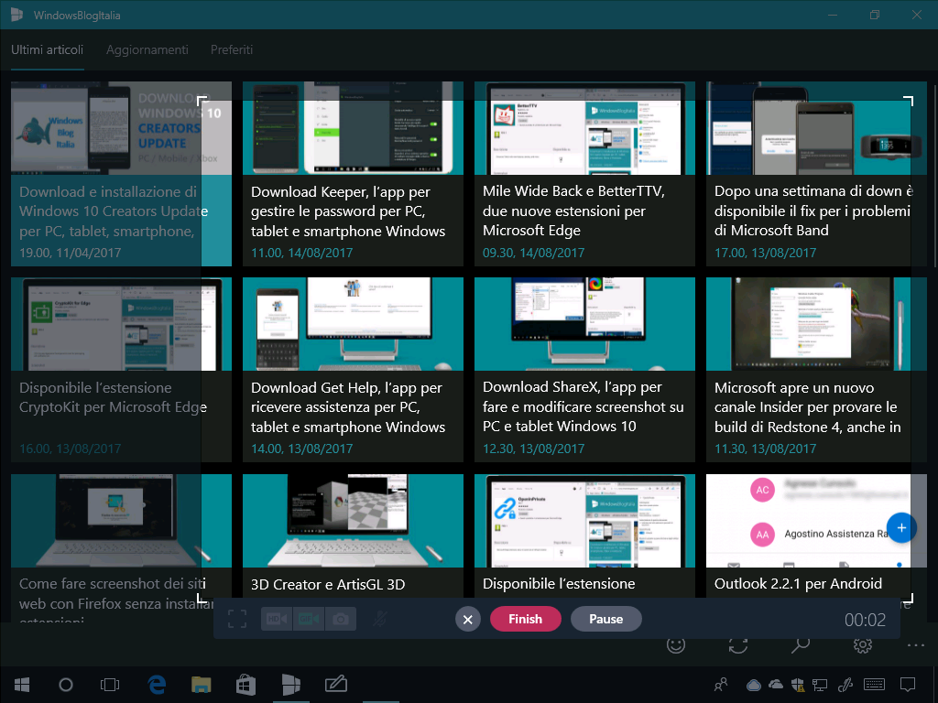
Task: Open Download Get Help article title
Action: point(348,407)
